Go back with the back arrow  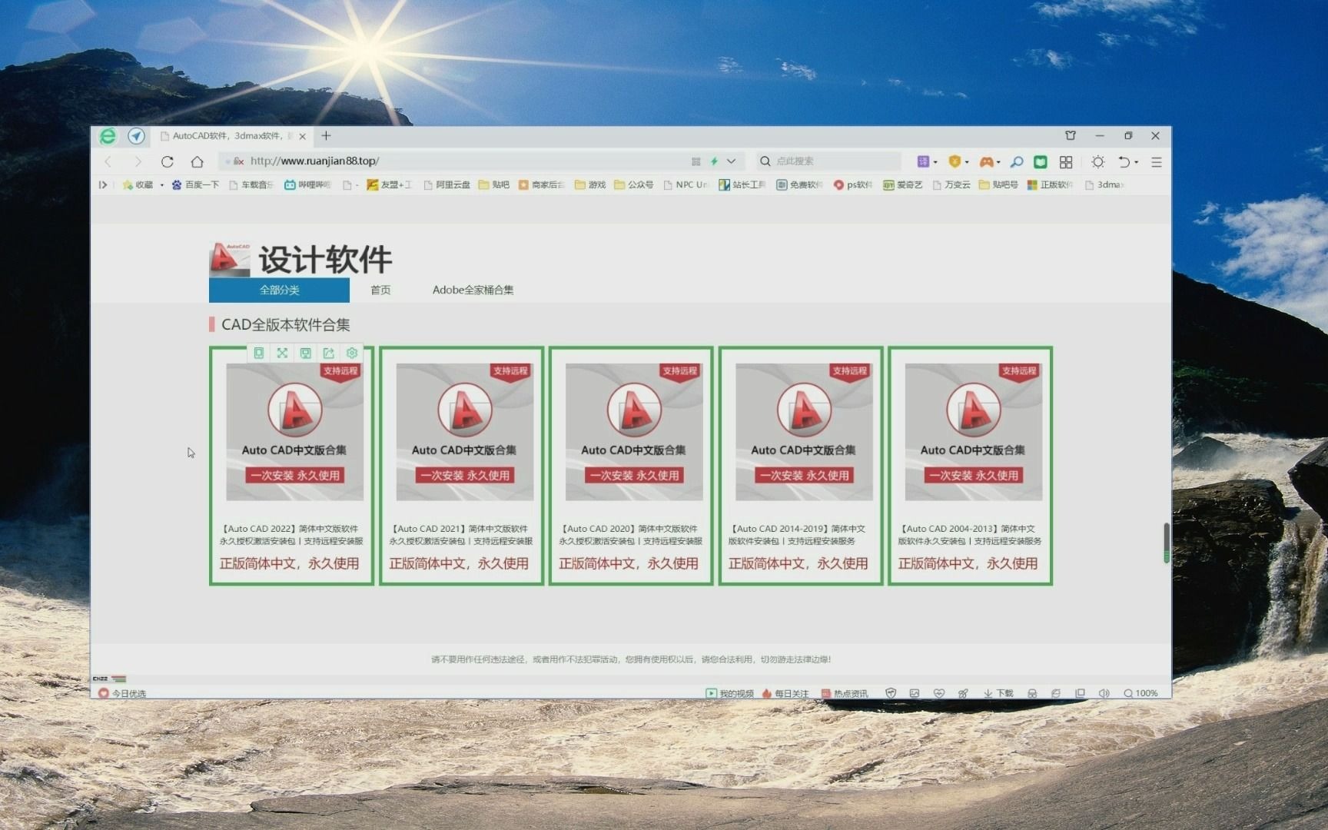(x=108, y=161)
